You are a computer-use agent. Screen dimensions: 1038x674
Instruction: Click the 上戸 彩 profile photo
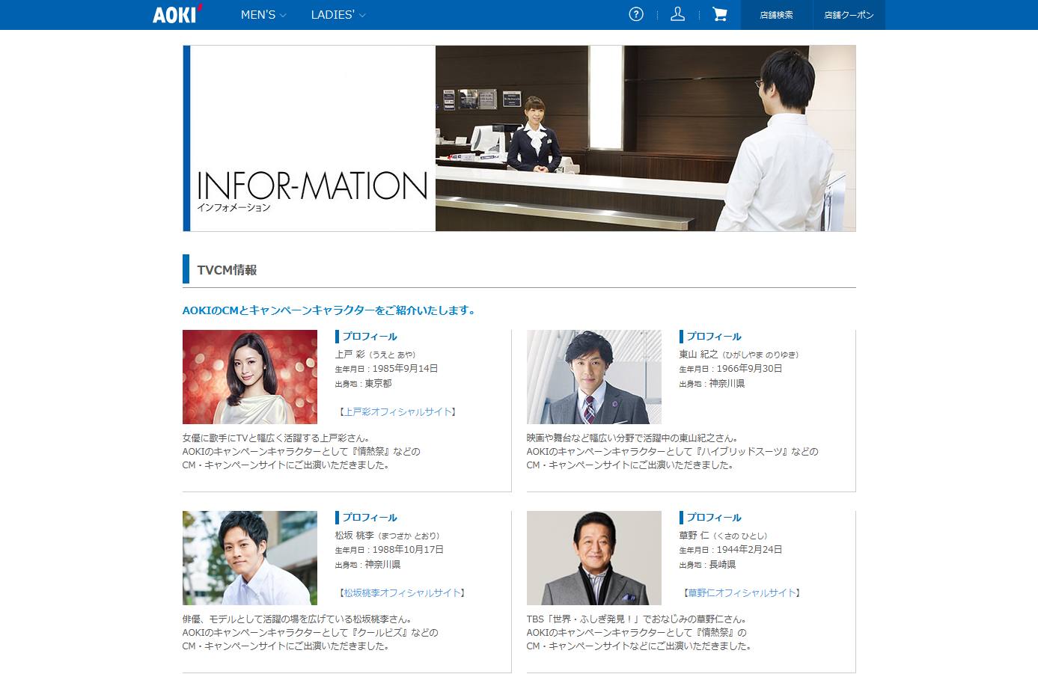[250, 377]
